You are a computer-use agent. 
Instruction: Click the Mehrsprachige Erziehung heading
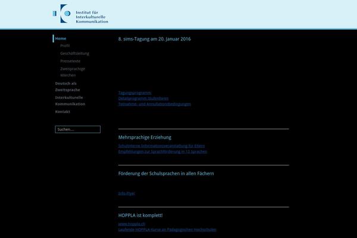click(145, 137)
